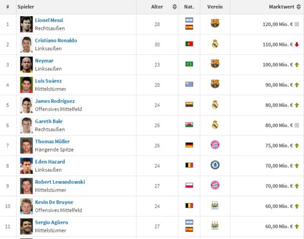Click FC Barcelona crest in Lionel Messi row

[215, 23]
